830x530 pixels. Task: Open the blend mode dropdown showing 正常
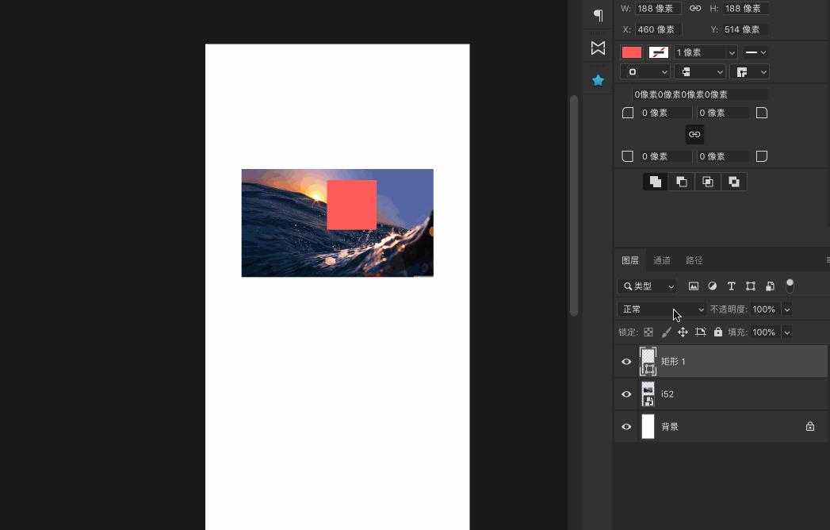click(662, 309)
